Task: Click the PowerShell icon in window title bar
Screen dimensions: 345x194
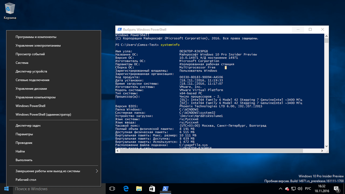Action: coord(119,30)
